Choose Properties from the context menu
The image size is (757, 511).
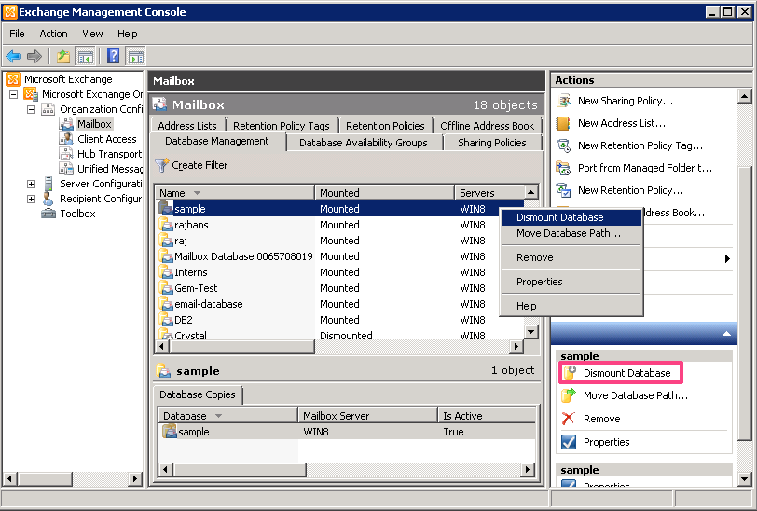pyautogui.click(x=571, y=282)
